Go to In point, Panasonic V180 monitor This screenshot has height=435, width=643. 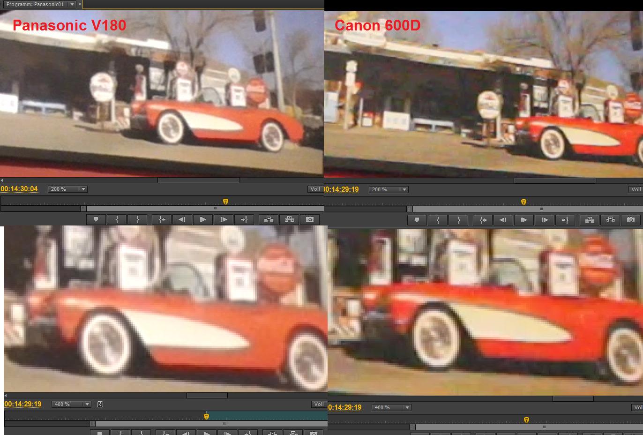click(x=162, y=219)
